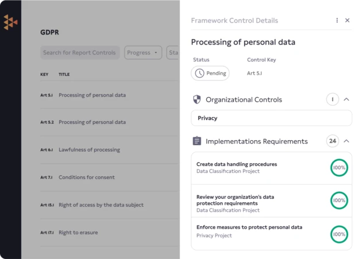Close the Framework Control Details panel
This screenshot has width=362, height=259.
(347, 20)
